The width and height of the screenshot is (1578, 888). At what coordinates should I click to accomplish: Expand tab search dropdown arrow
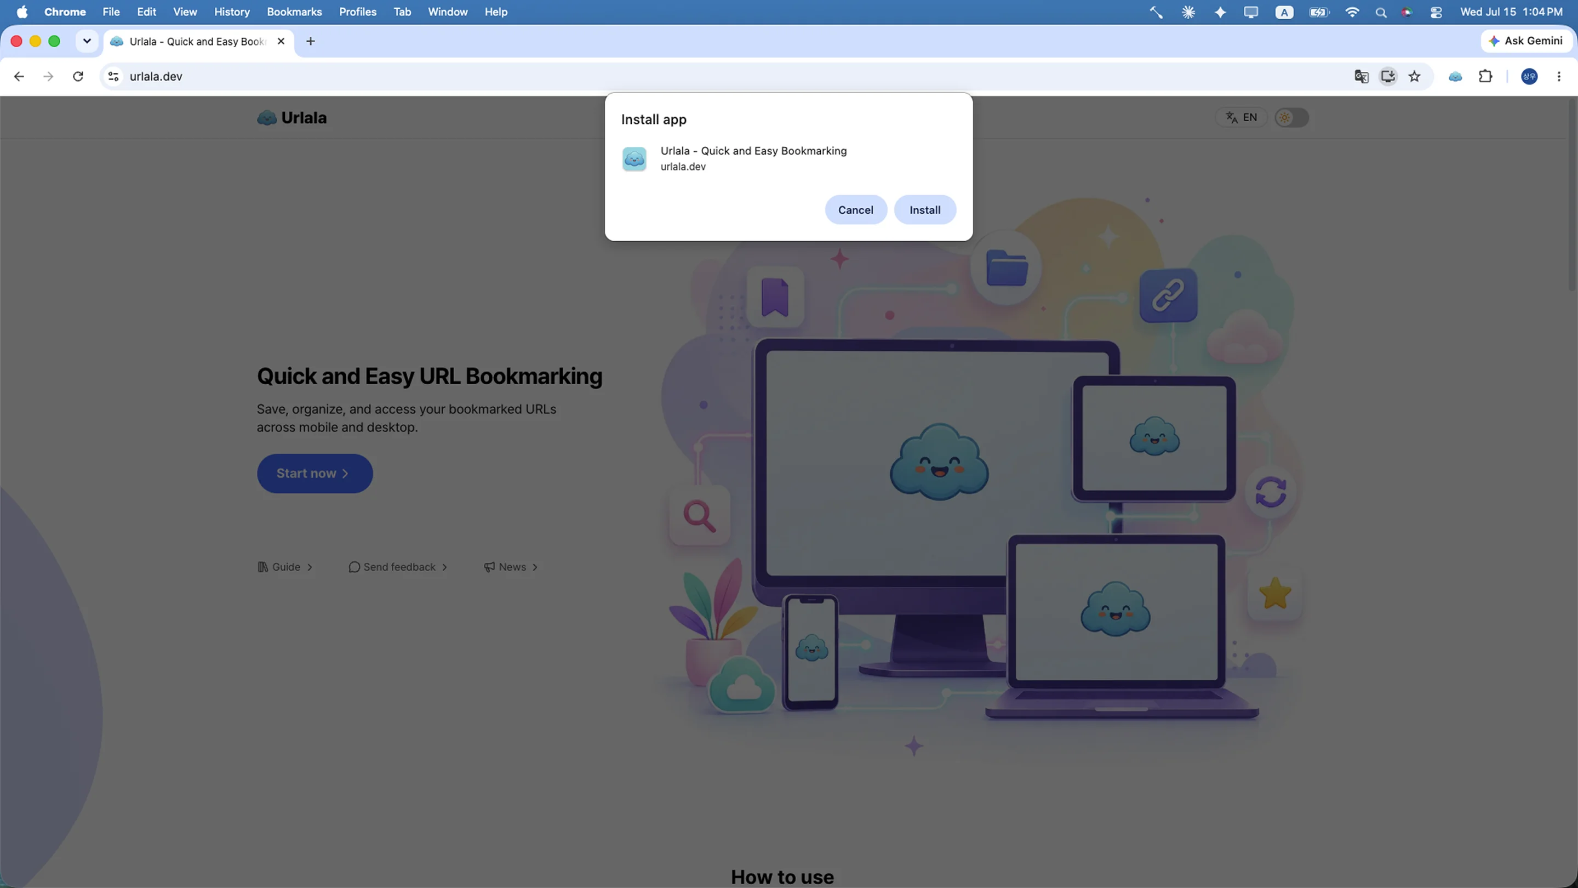tap(87, 41)
